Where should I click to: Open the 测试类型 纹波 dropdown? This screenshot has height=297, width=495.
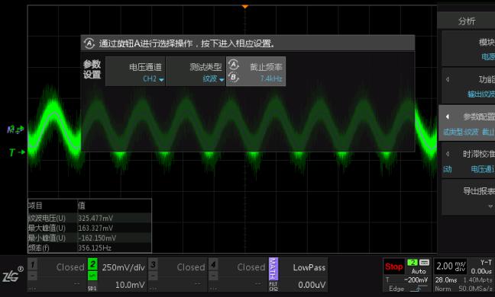click(196, 72)
